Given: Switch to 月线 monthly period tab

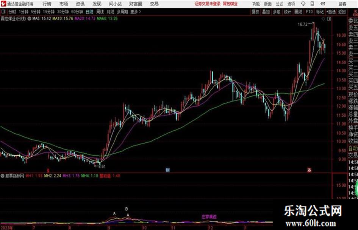Looking at the screenshot, I should tap(111, 12).
